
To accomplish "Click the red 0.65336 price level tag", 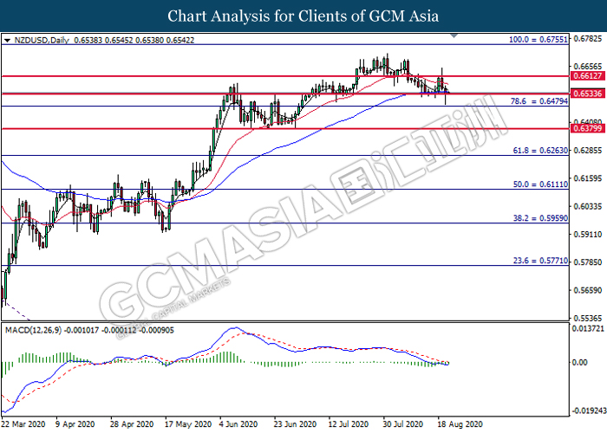I will pos(588,94).
